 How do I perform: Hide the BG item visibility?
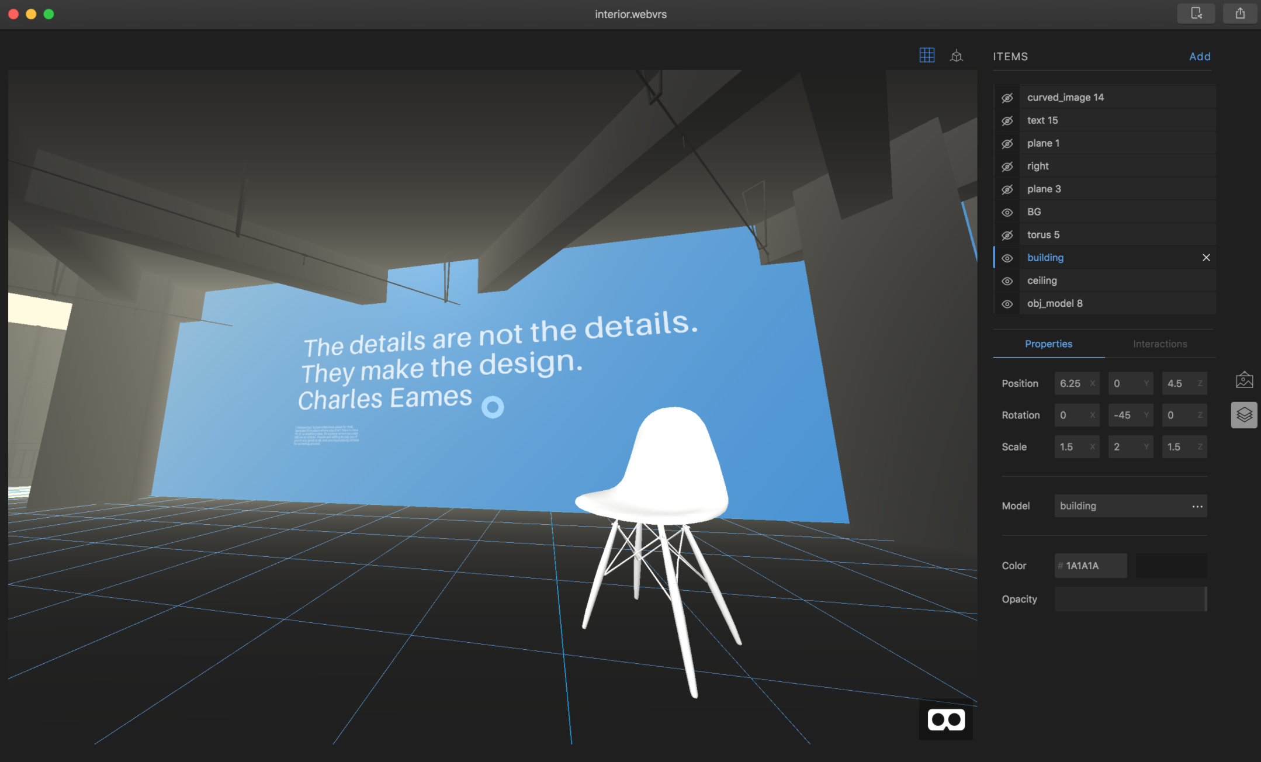click(x=1007, y=212)
